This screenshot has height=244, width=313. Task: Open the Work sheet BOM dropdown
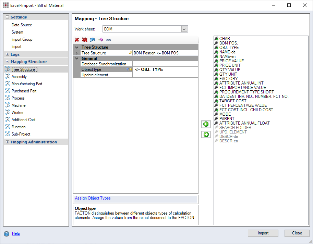184,29
